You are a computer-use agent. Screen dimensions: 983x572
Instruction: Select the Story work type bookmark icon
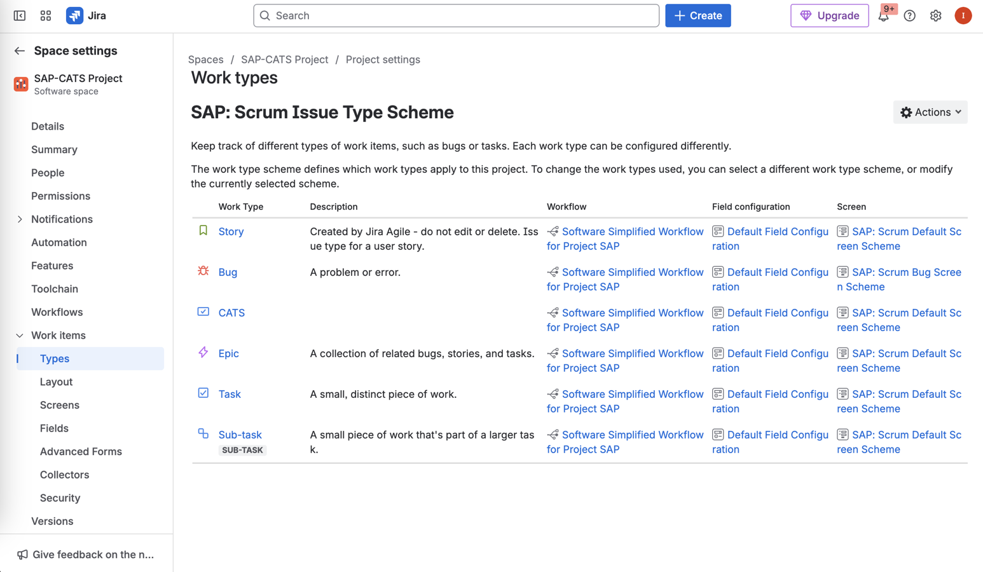point(202,230)
